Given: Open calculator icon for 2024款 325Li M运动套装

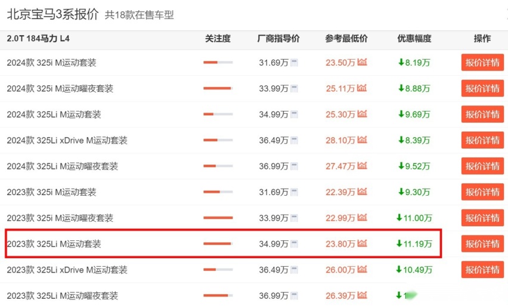Looking at the screenshot, I should (294, 115).
